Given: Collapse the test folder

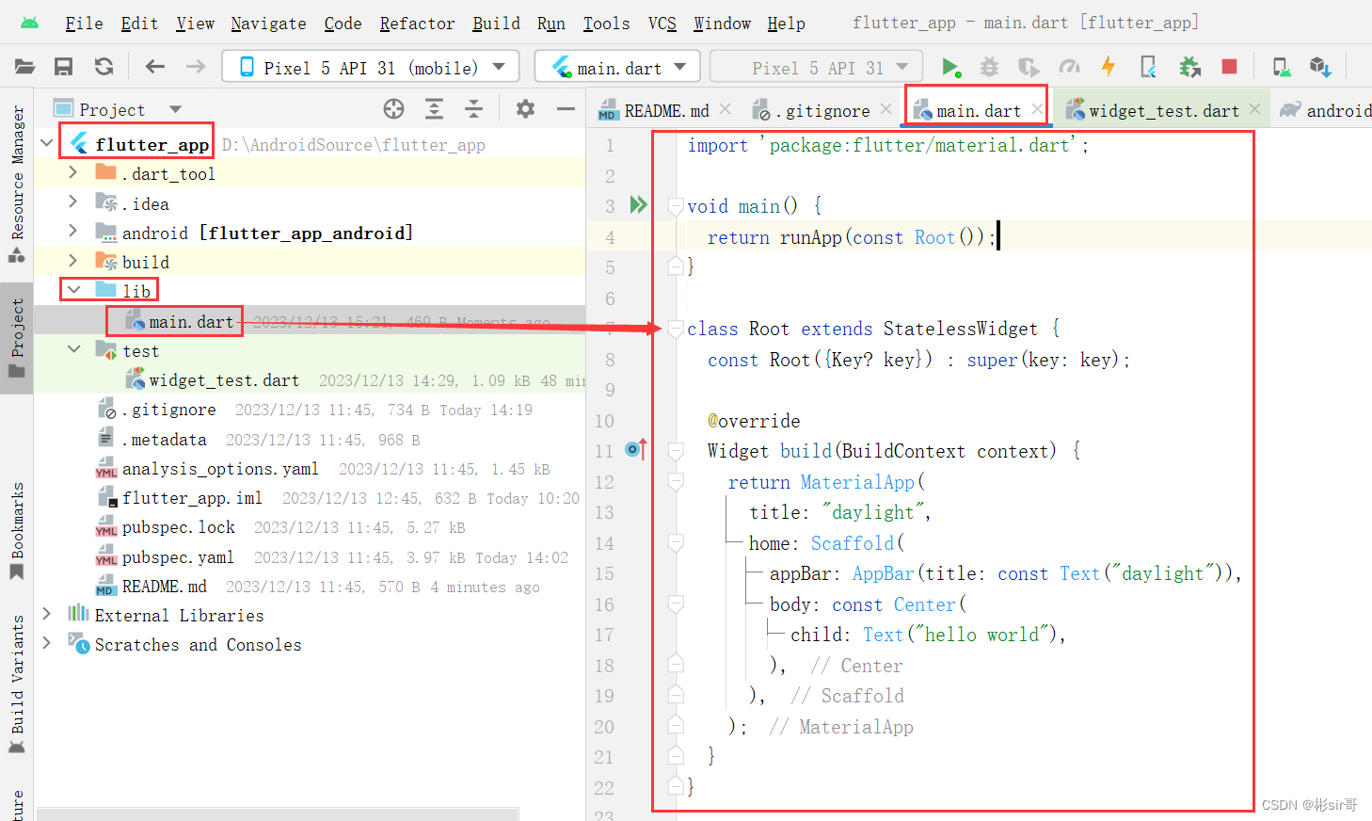Looking at the screenshot, I should click(x=73, y=349).
